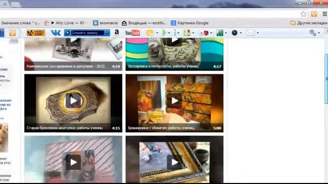Expand the settings gear dropdown arrow
This screenshot has height=184, width=328.
319,33
